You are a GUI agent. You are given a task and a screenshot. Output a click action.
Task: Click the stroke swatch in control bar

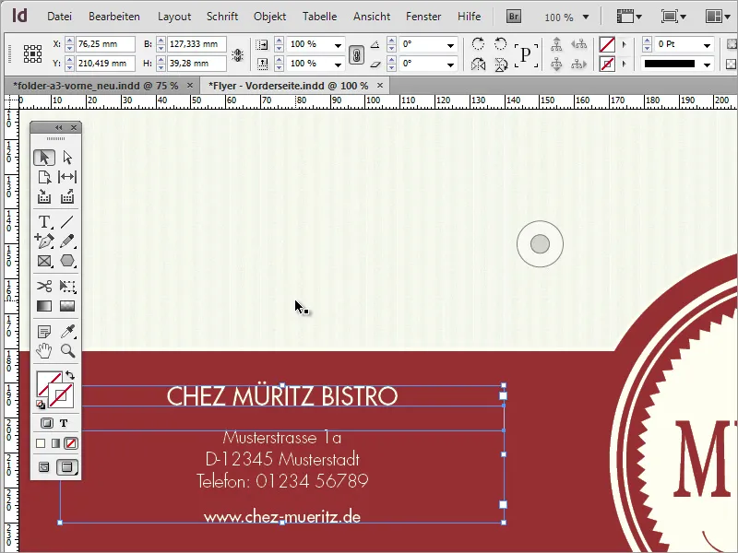607,64
